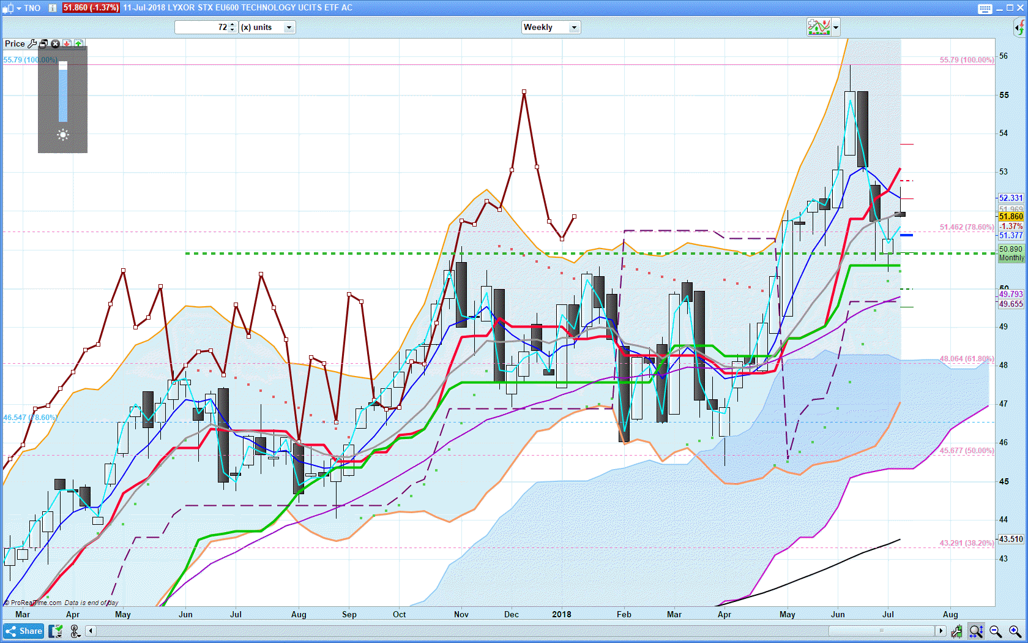Viewport: 1028px width, 643px height.
Task: Click the 51.860 (-1.37%) price badge
Action: (x=91, y=8)
